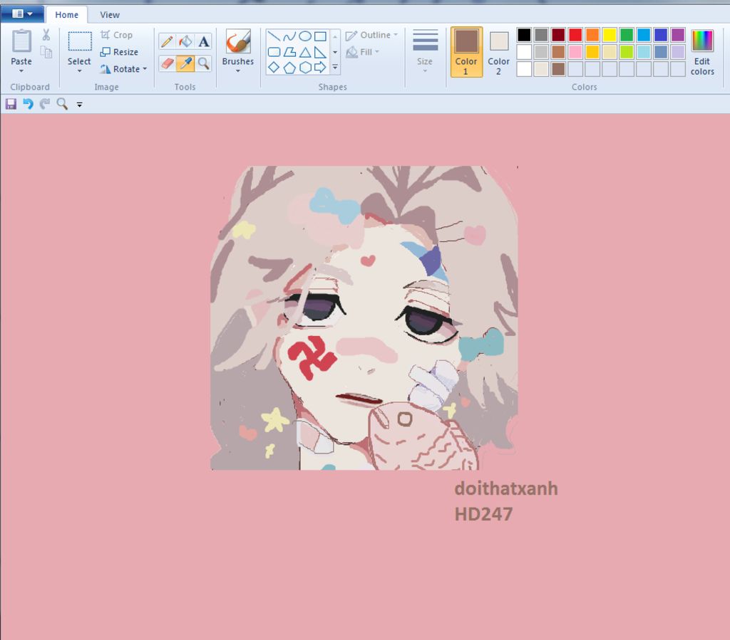Select the Pencil tool

(x=167, y=42)
